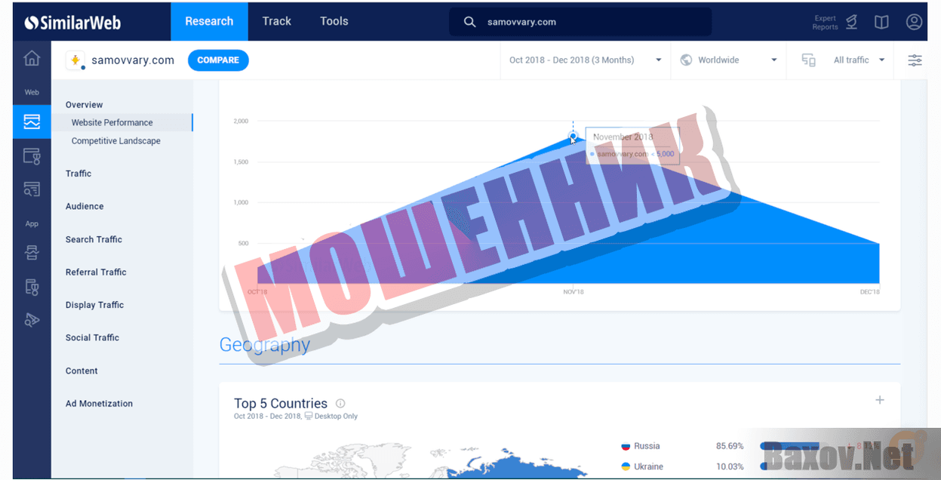Open the knowledge book icon
This screenshot has width=941, height=480.
point(881,22)
